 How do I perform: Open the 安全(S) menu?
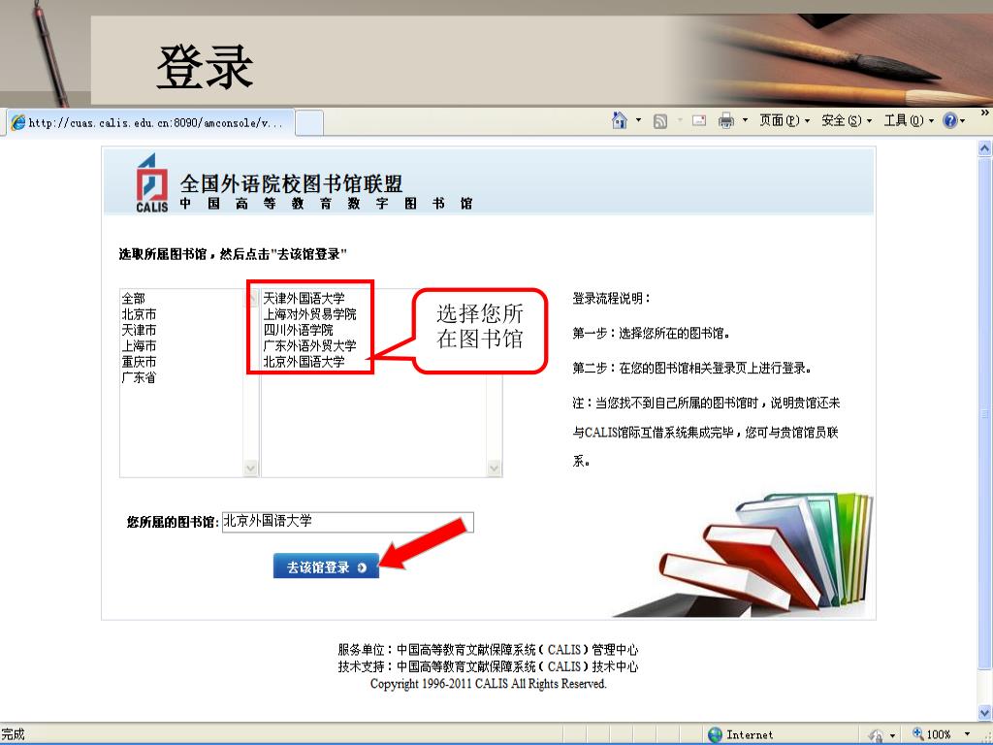(847, 120)
